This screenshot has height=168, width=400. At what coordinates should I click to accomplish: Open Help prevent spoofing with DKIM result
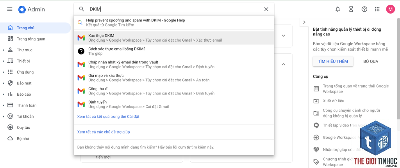[174, 23]
